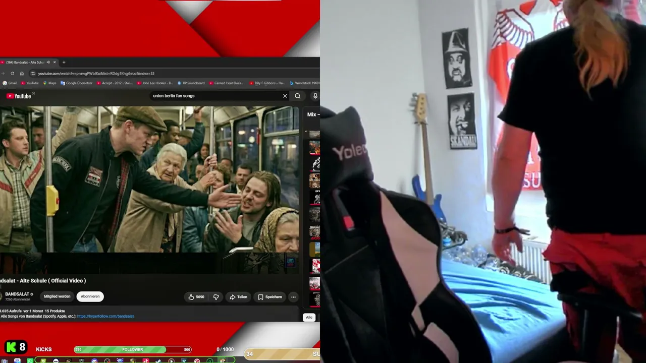Open the Discord icon in taskbar

(94, 360)
